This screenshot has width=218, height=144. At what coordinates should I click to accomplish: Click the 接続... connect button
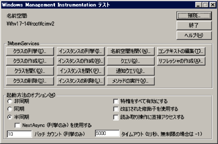pyautogui.click(x=194, y=15)
